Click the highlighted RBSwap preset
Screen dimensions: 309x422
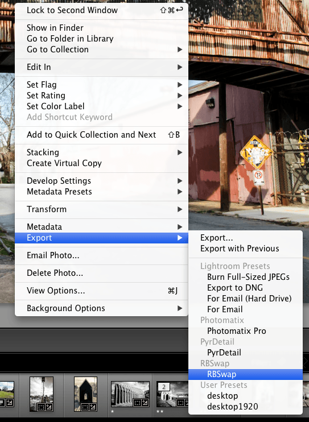tap(245, 374)
